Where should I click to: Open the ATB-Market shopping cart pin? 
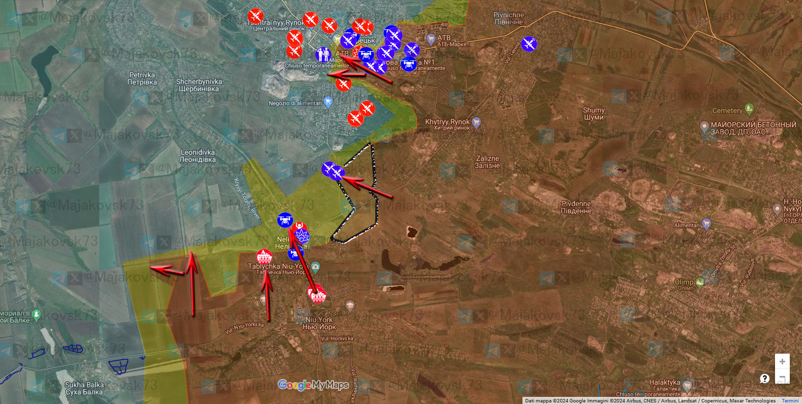pos(431,39)
